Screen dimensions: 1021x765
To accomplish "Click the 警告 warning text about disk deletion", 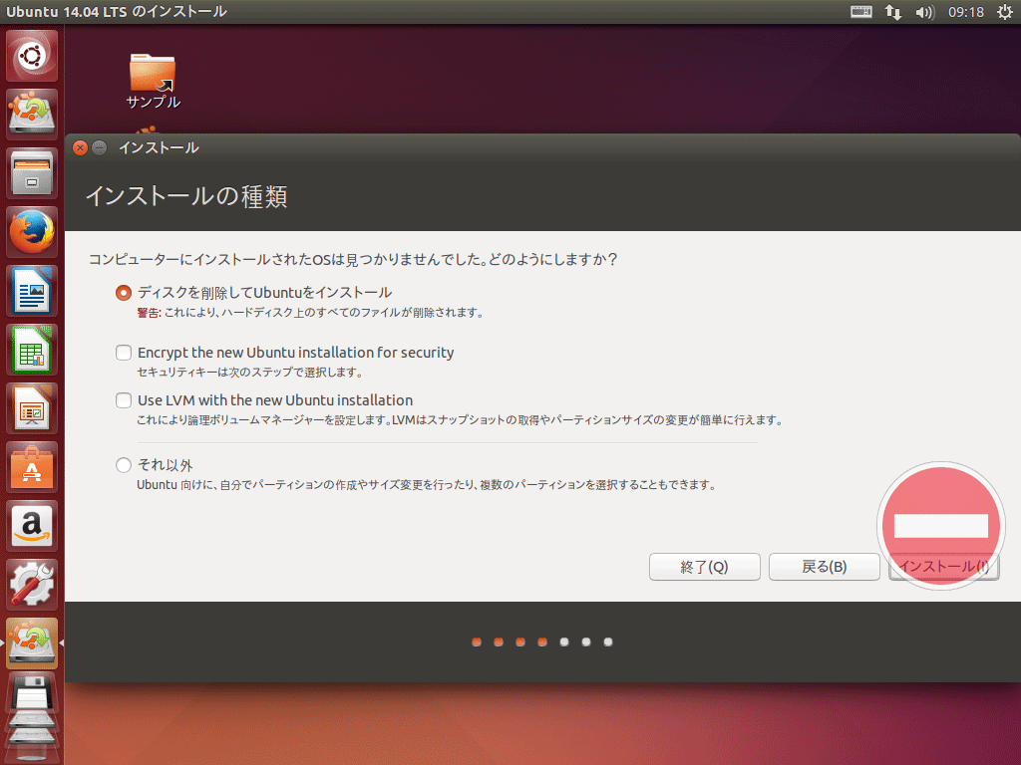I will 311,313.
